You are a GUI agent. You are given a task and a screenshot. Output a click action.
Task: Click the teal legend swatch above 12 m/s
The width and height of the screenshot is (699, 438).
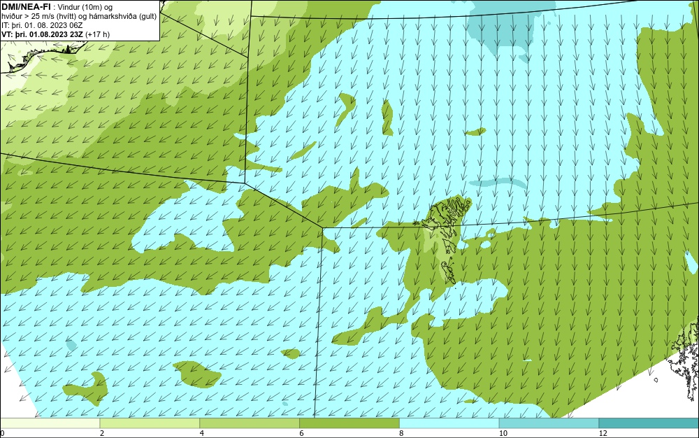click(649, 423)
